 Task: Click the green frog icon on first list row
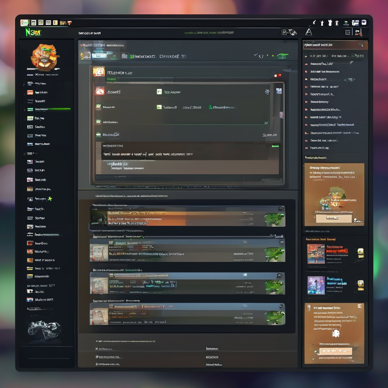274,218
